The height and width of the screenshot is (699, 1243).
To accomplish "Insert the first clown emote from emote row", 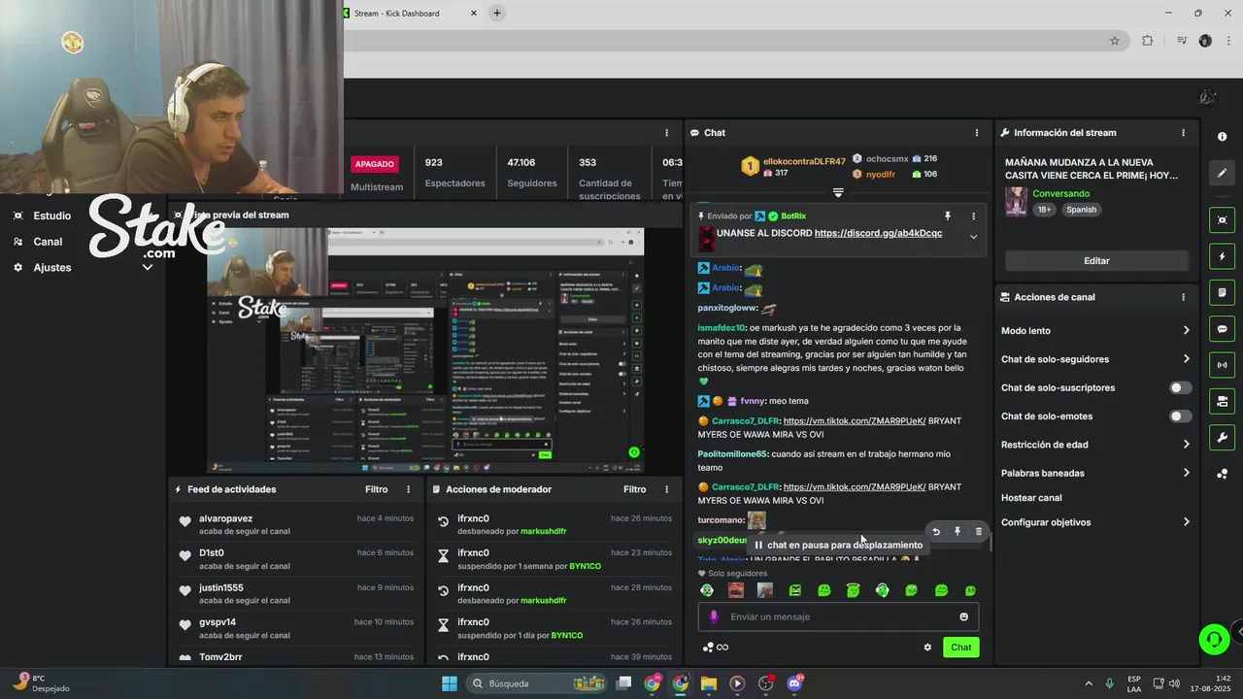I will pos(707,590).
